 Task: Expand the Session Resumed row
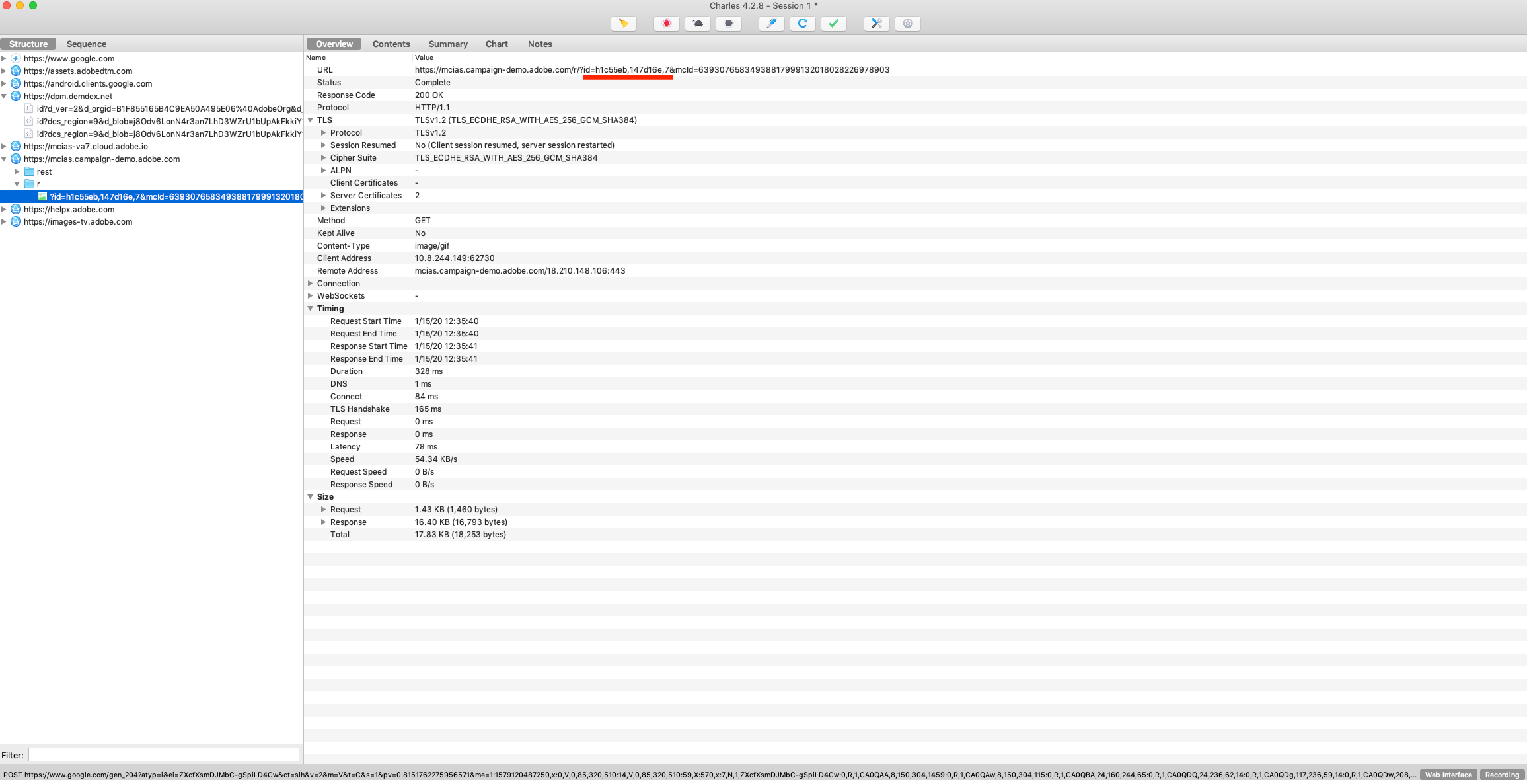point(324,145)
